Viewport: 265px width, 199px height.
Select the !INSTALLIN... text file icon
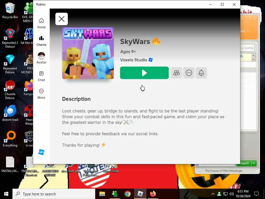pos(10,165)
